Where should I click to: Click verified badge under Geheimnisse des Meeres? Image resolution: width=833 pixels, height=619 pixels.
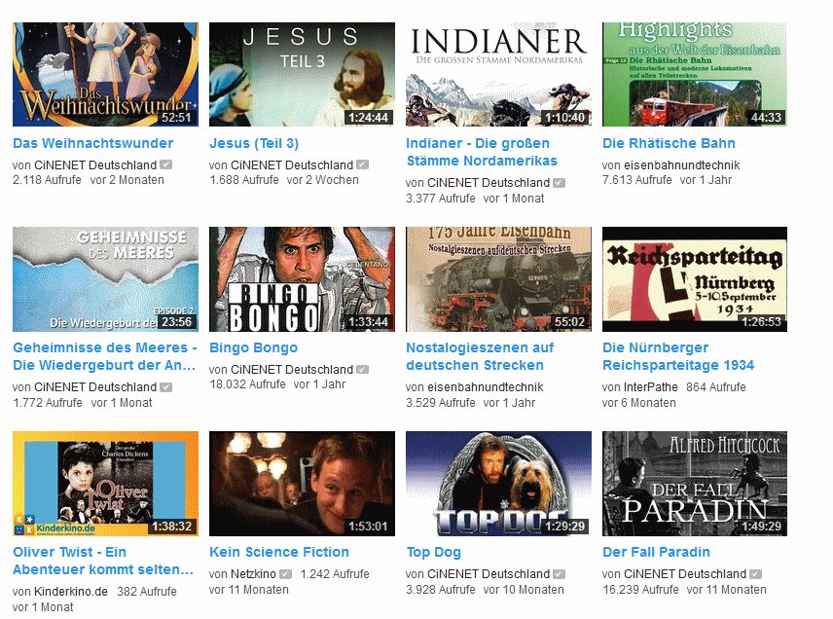click(165, 387)
